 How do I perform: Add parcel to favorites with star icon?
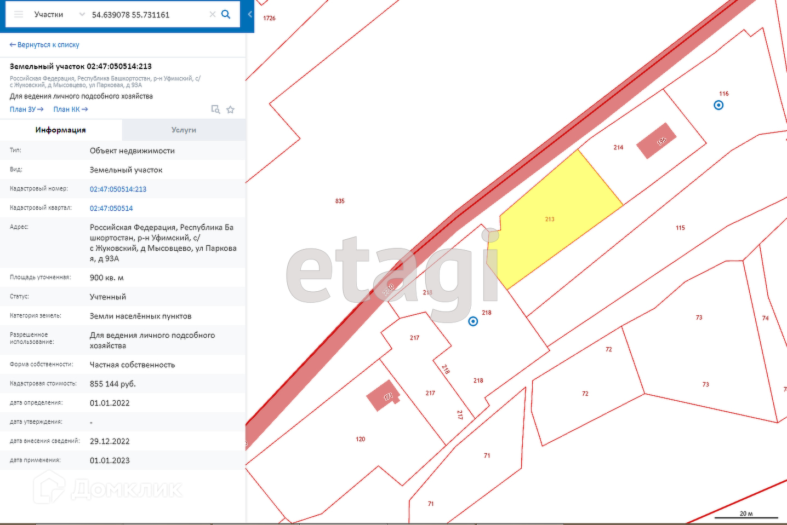coord(230,109)
